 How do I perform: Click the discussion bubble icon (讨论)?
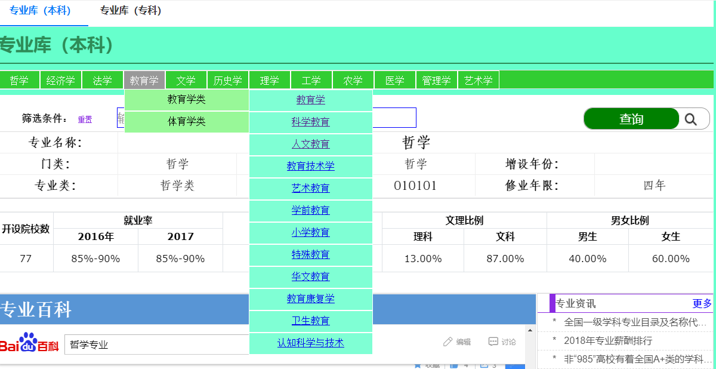click(493, 342)
